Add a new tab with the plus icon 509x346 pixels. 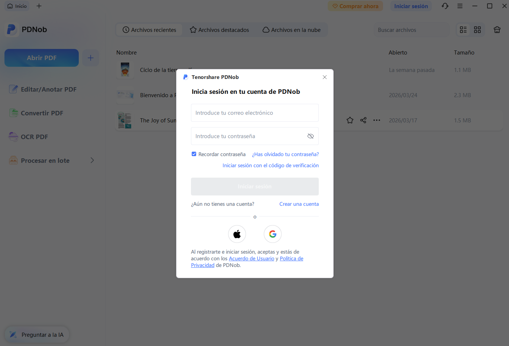tap(39, 6)
